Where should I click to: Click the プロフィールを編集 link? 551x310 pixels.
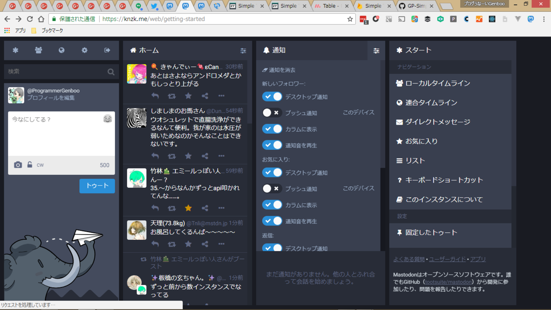click(x=51, y=98)
